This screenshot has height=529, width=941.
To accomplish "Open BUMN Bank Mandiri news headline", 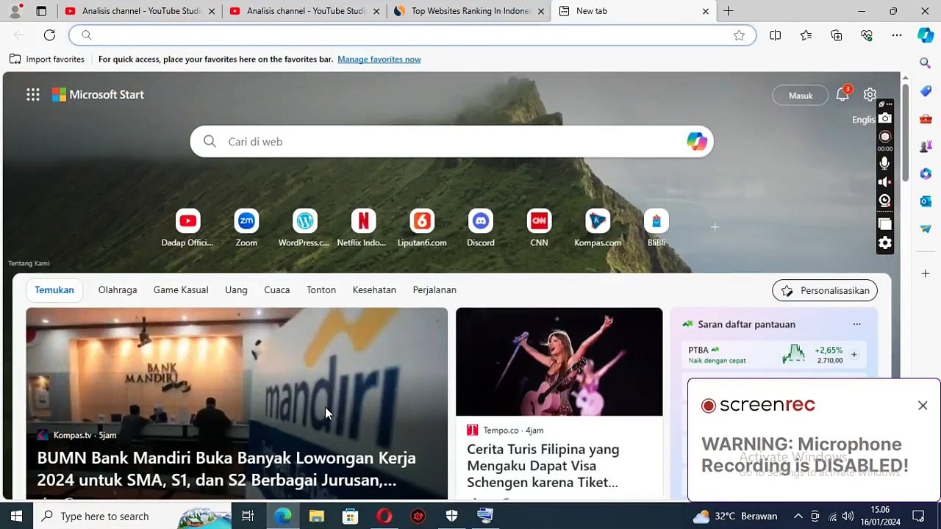I will click(x=226, y=469).
